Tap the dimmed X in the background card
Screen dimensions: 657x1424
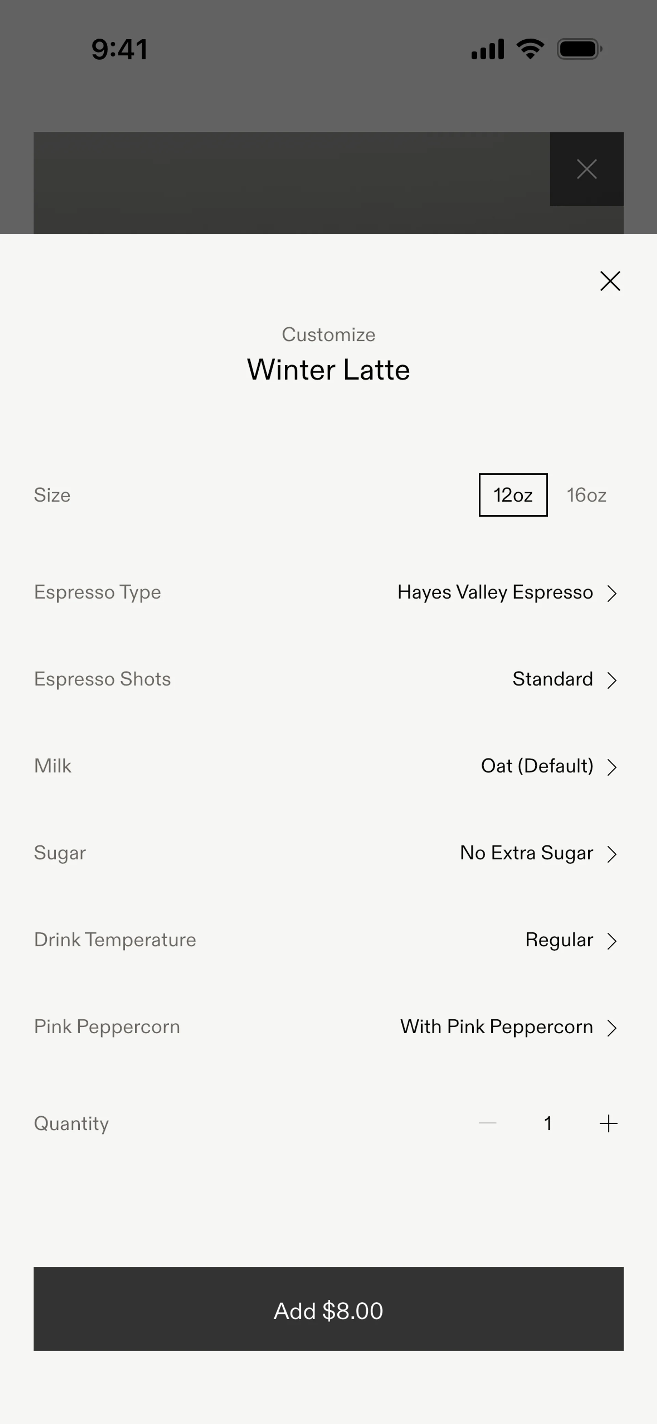pyautogui.click(x=586, y=169)
